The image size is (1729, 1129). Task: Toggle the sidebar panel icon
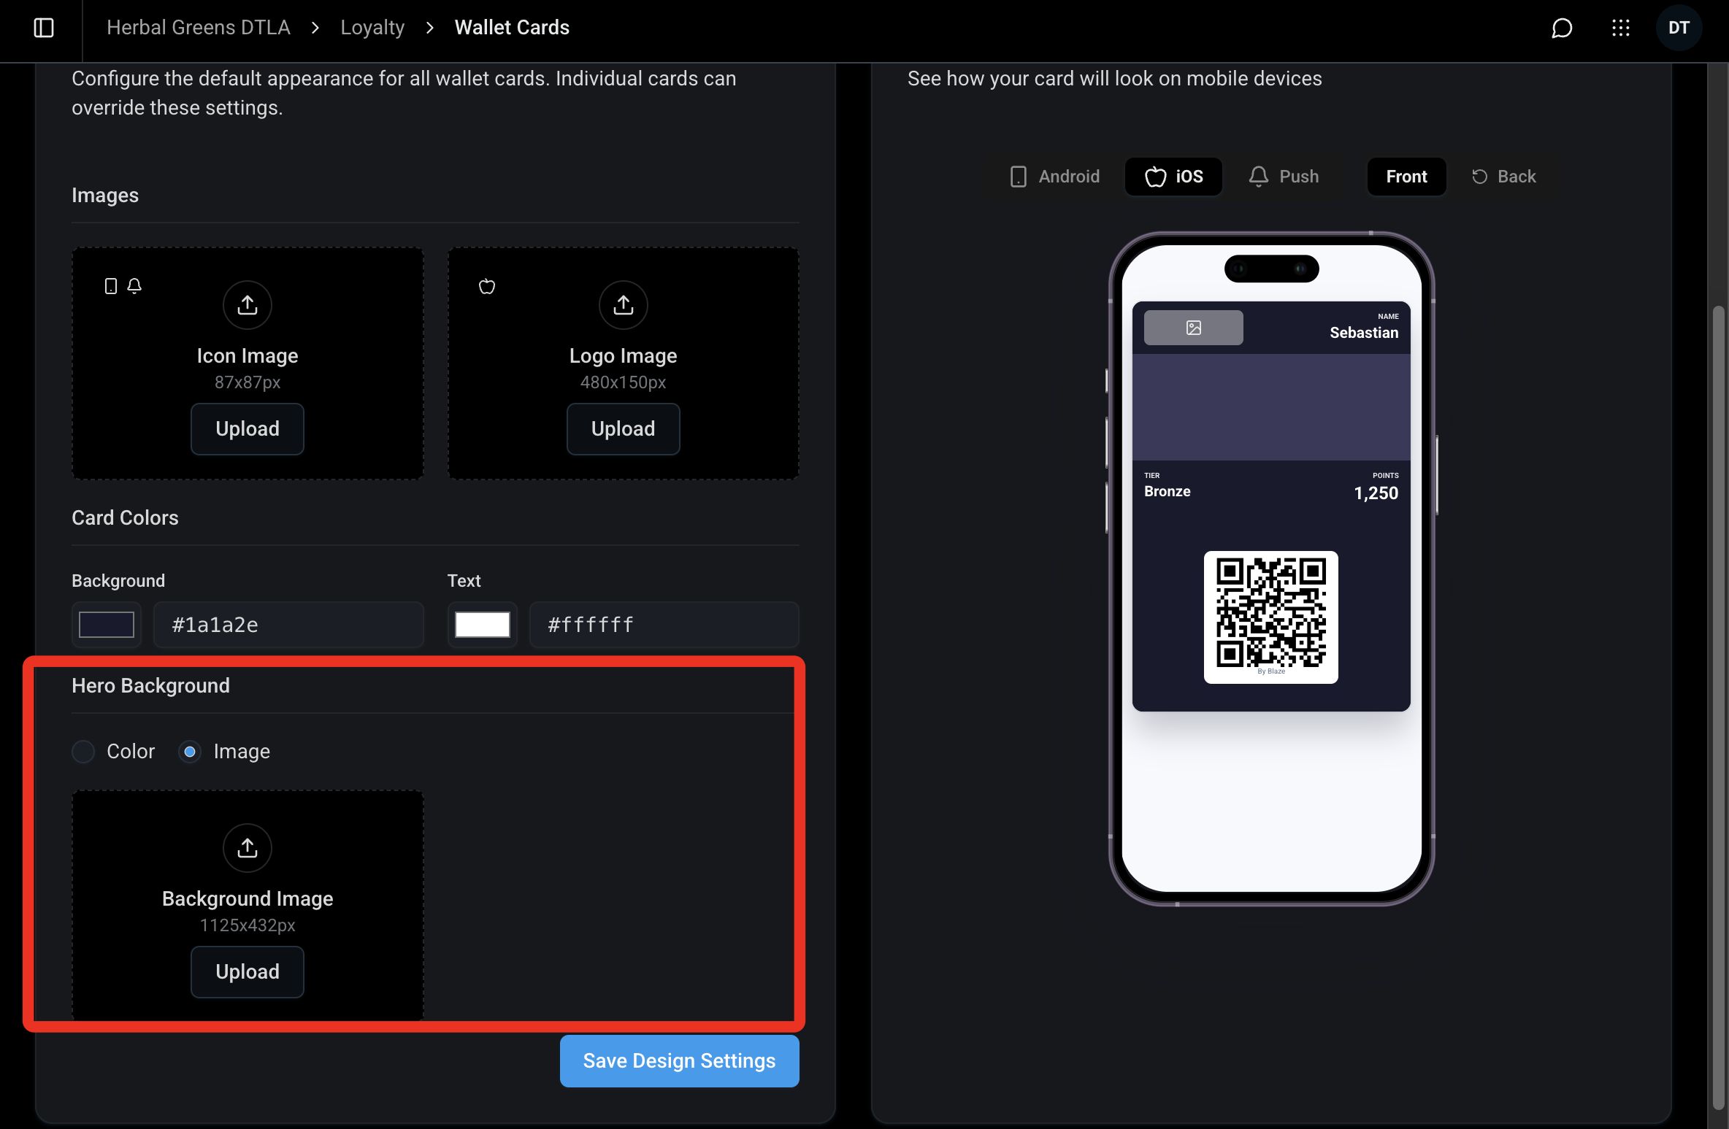click(44, 28)
